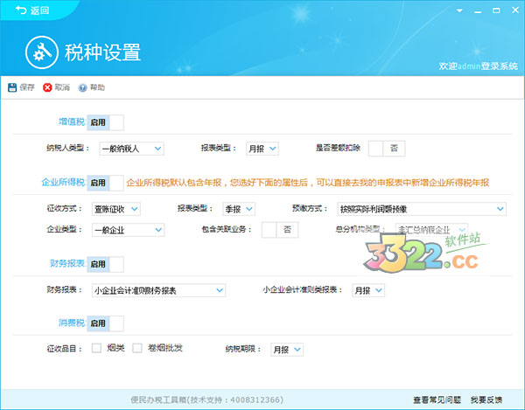
Task: Click the 帮助 help question icon
Action: point(82,87)
